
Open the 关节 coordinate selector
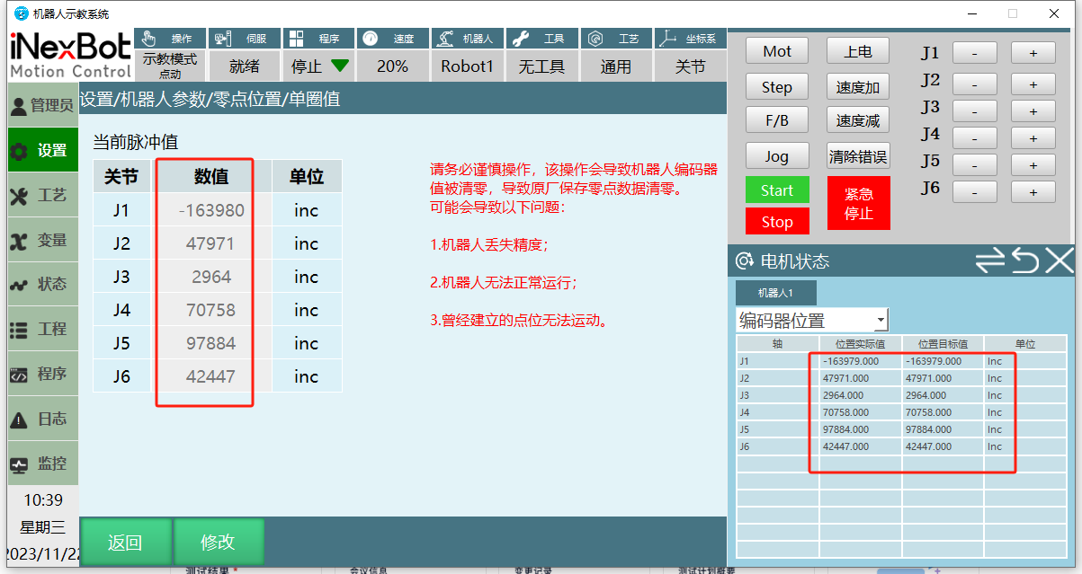(690, 66)
